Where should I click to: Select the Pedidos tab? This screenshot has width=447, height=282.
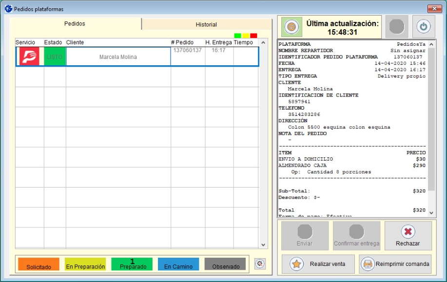coord(75,24)
